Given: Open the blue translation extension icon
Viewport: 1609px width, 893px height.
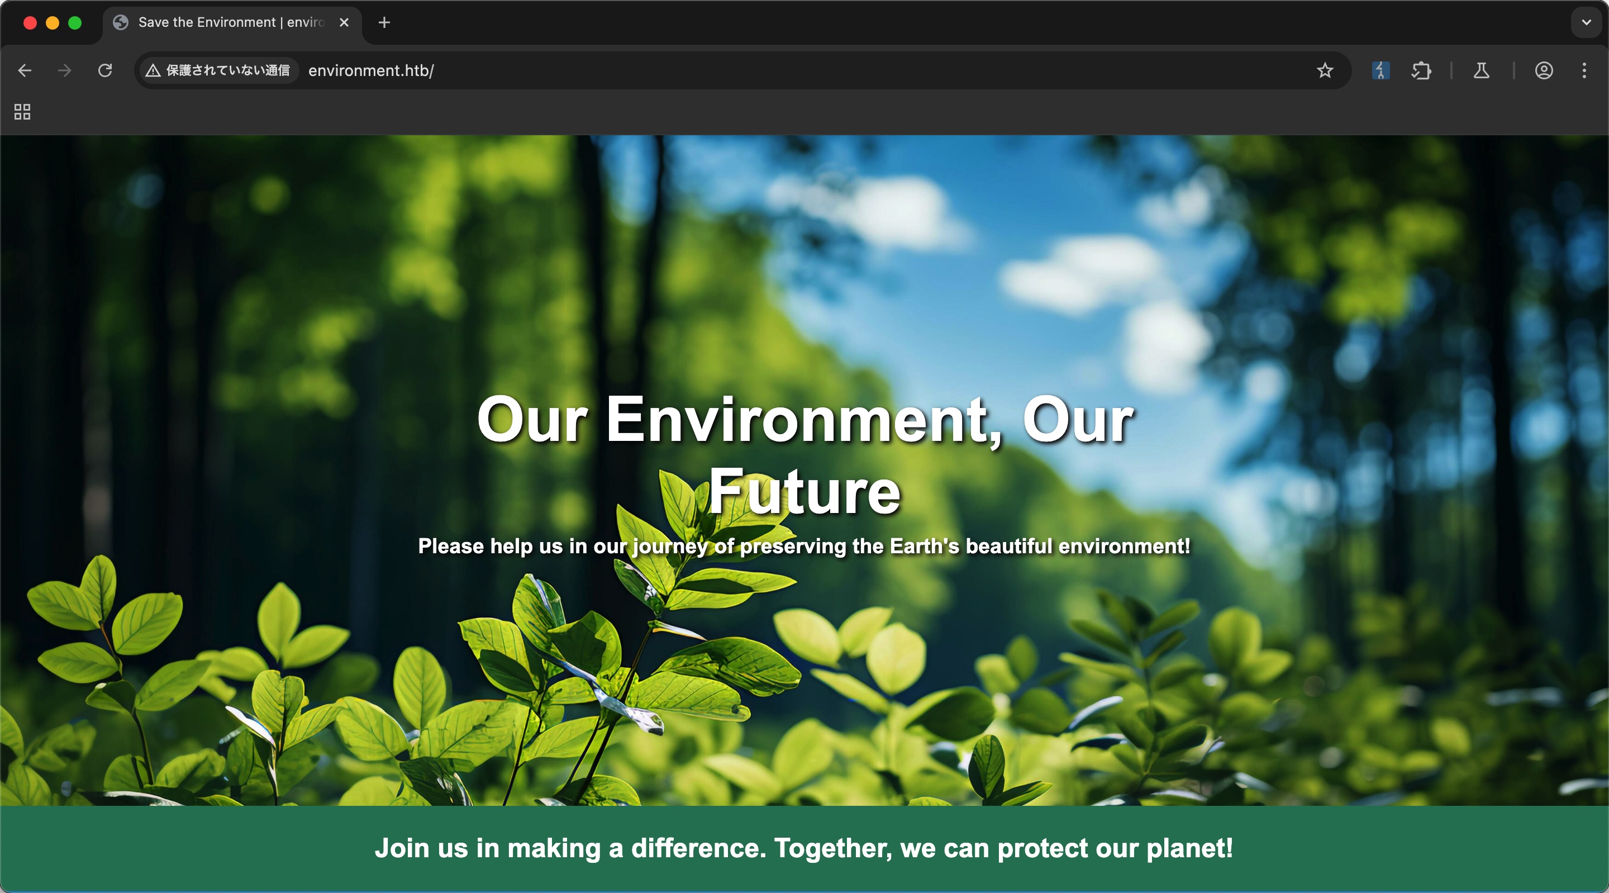Looking at the screenshot, I should [1380, 70].
